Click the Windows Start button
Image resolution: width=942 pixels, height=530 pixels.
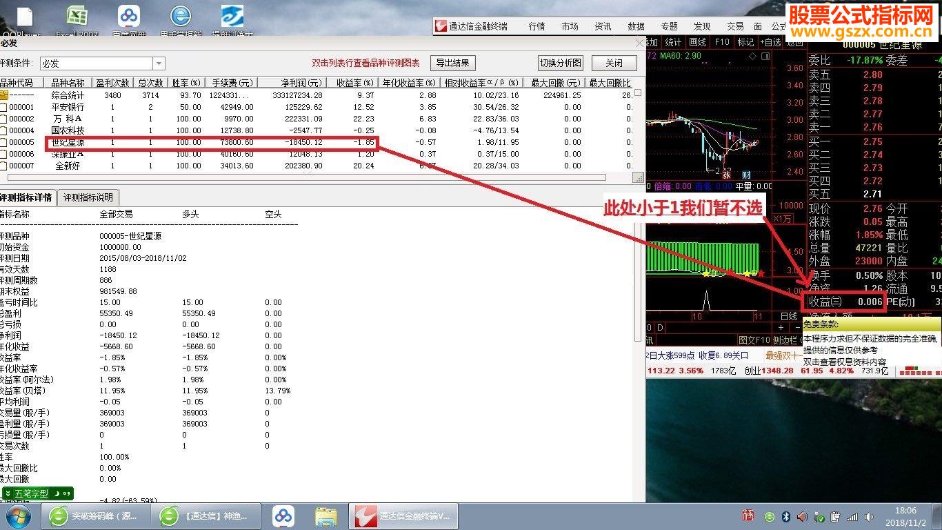point(17,516)
